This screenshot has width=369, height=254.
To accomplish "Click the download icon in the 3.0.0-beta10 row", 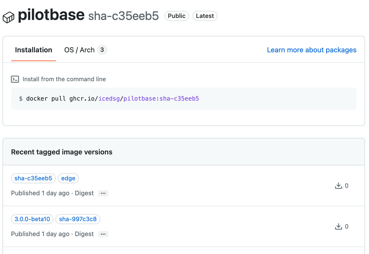I will pos(338,227).
